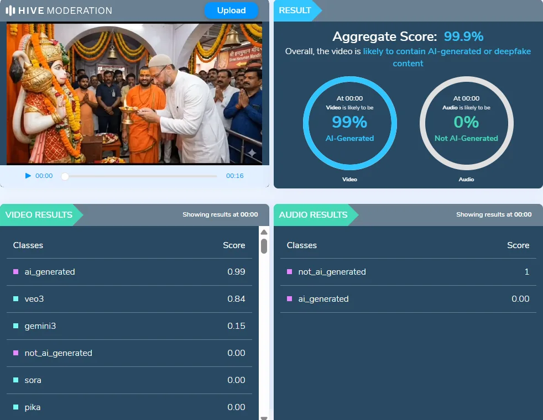Image resolution: width=543 pixels, height=420 pixels.
Task: Click the sparkle watermark icon on the video
Action: 251,153
